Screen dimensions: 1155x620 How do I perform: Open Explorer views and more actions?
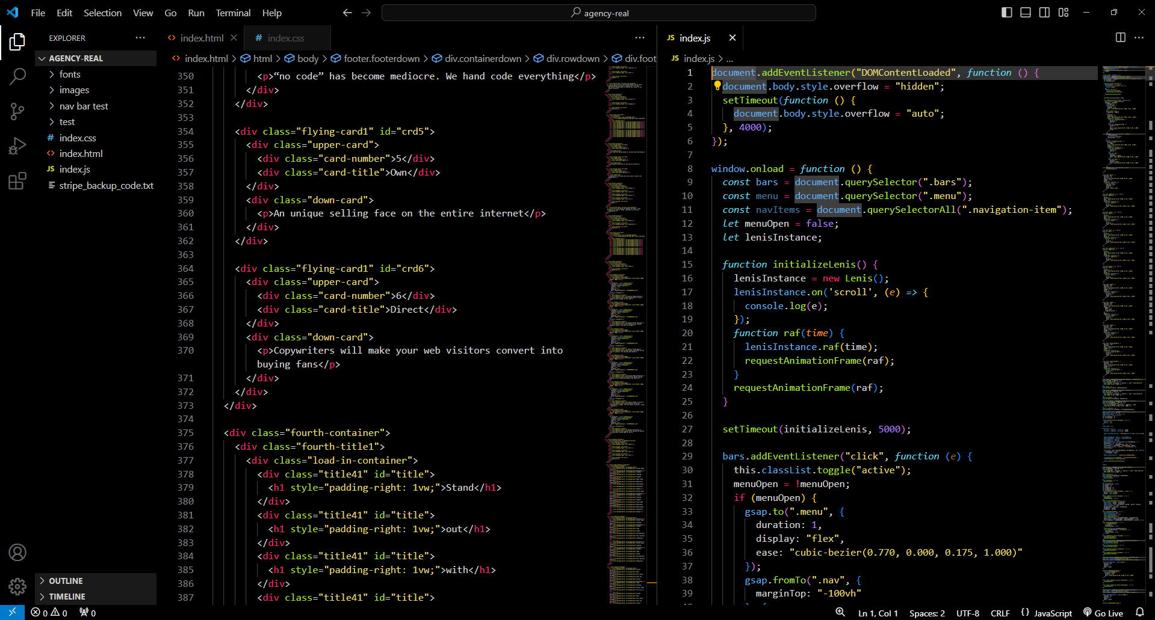coord(140,37)
